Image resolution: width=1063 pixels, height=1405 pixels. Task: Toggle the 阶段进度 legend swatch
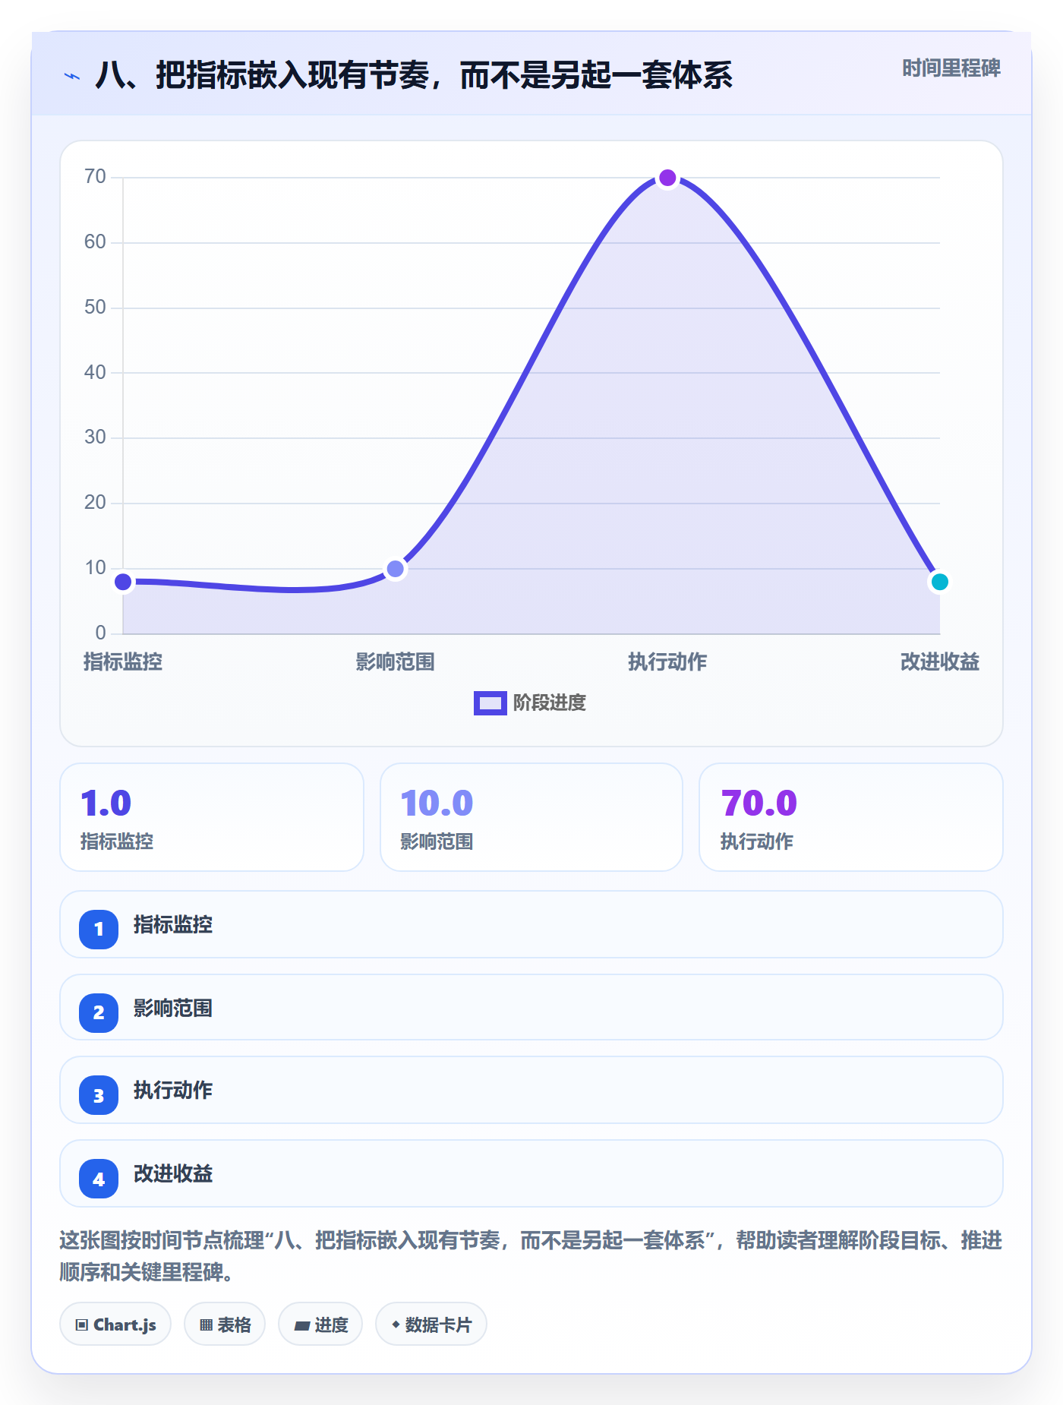click(490, 703)
